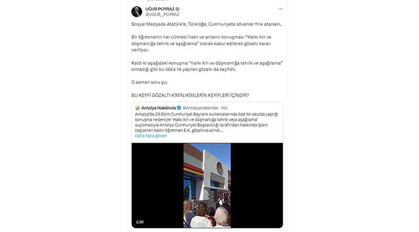The width and height of the screenshot is (419, 232).
Task: Open the Antalya Hakkında account name
Action: [x=159, y=108]
